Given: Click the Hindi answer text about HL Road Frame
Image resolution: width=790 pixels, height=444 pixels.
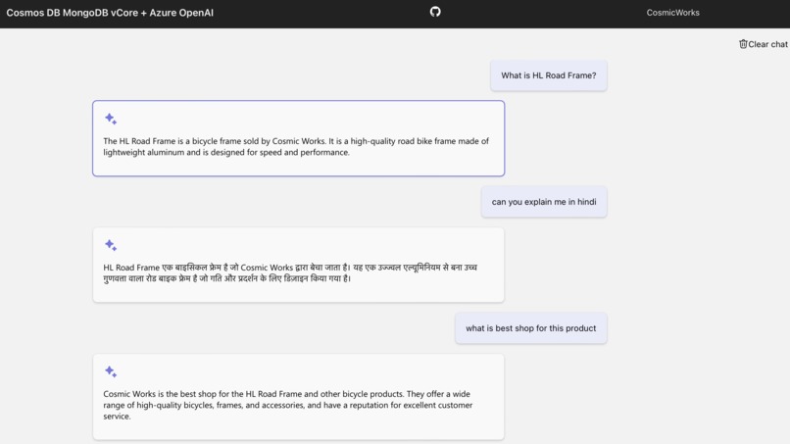Looking at the screenshot, I should [290, 272].
